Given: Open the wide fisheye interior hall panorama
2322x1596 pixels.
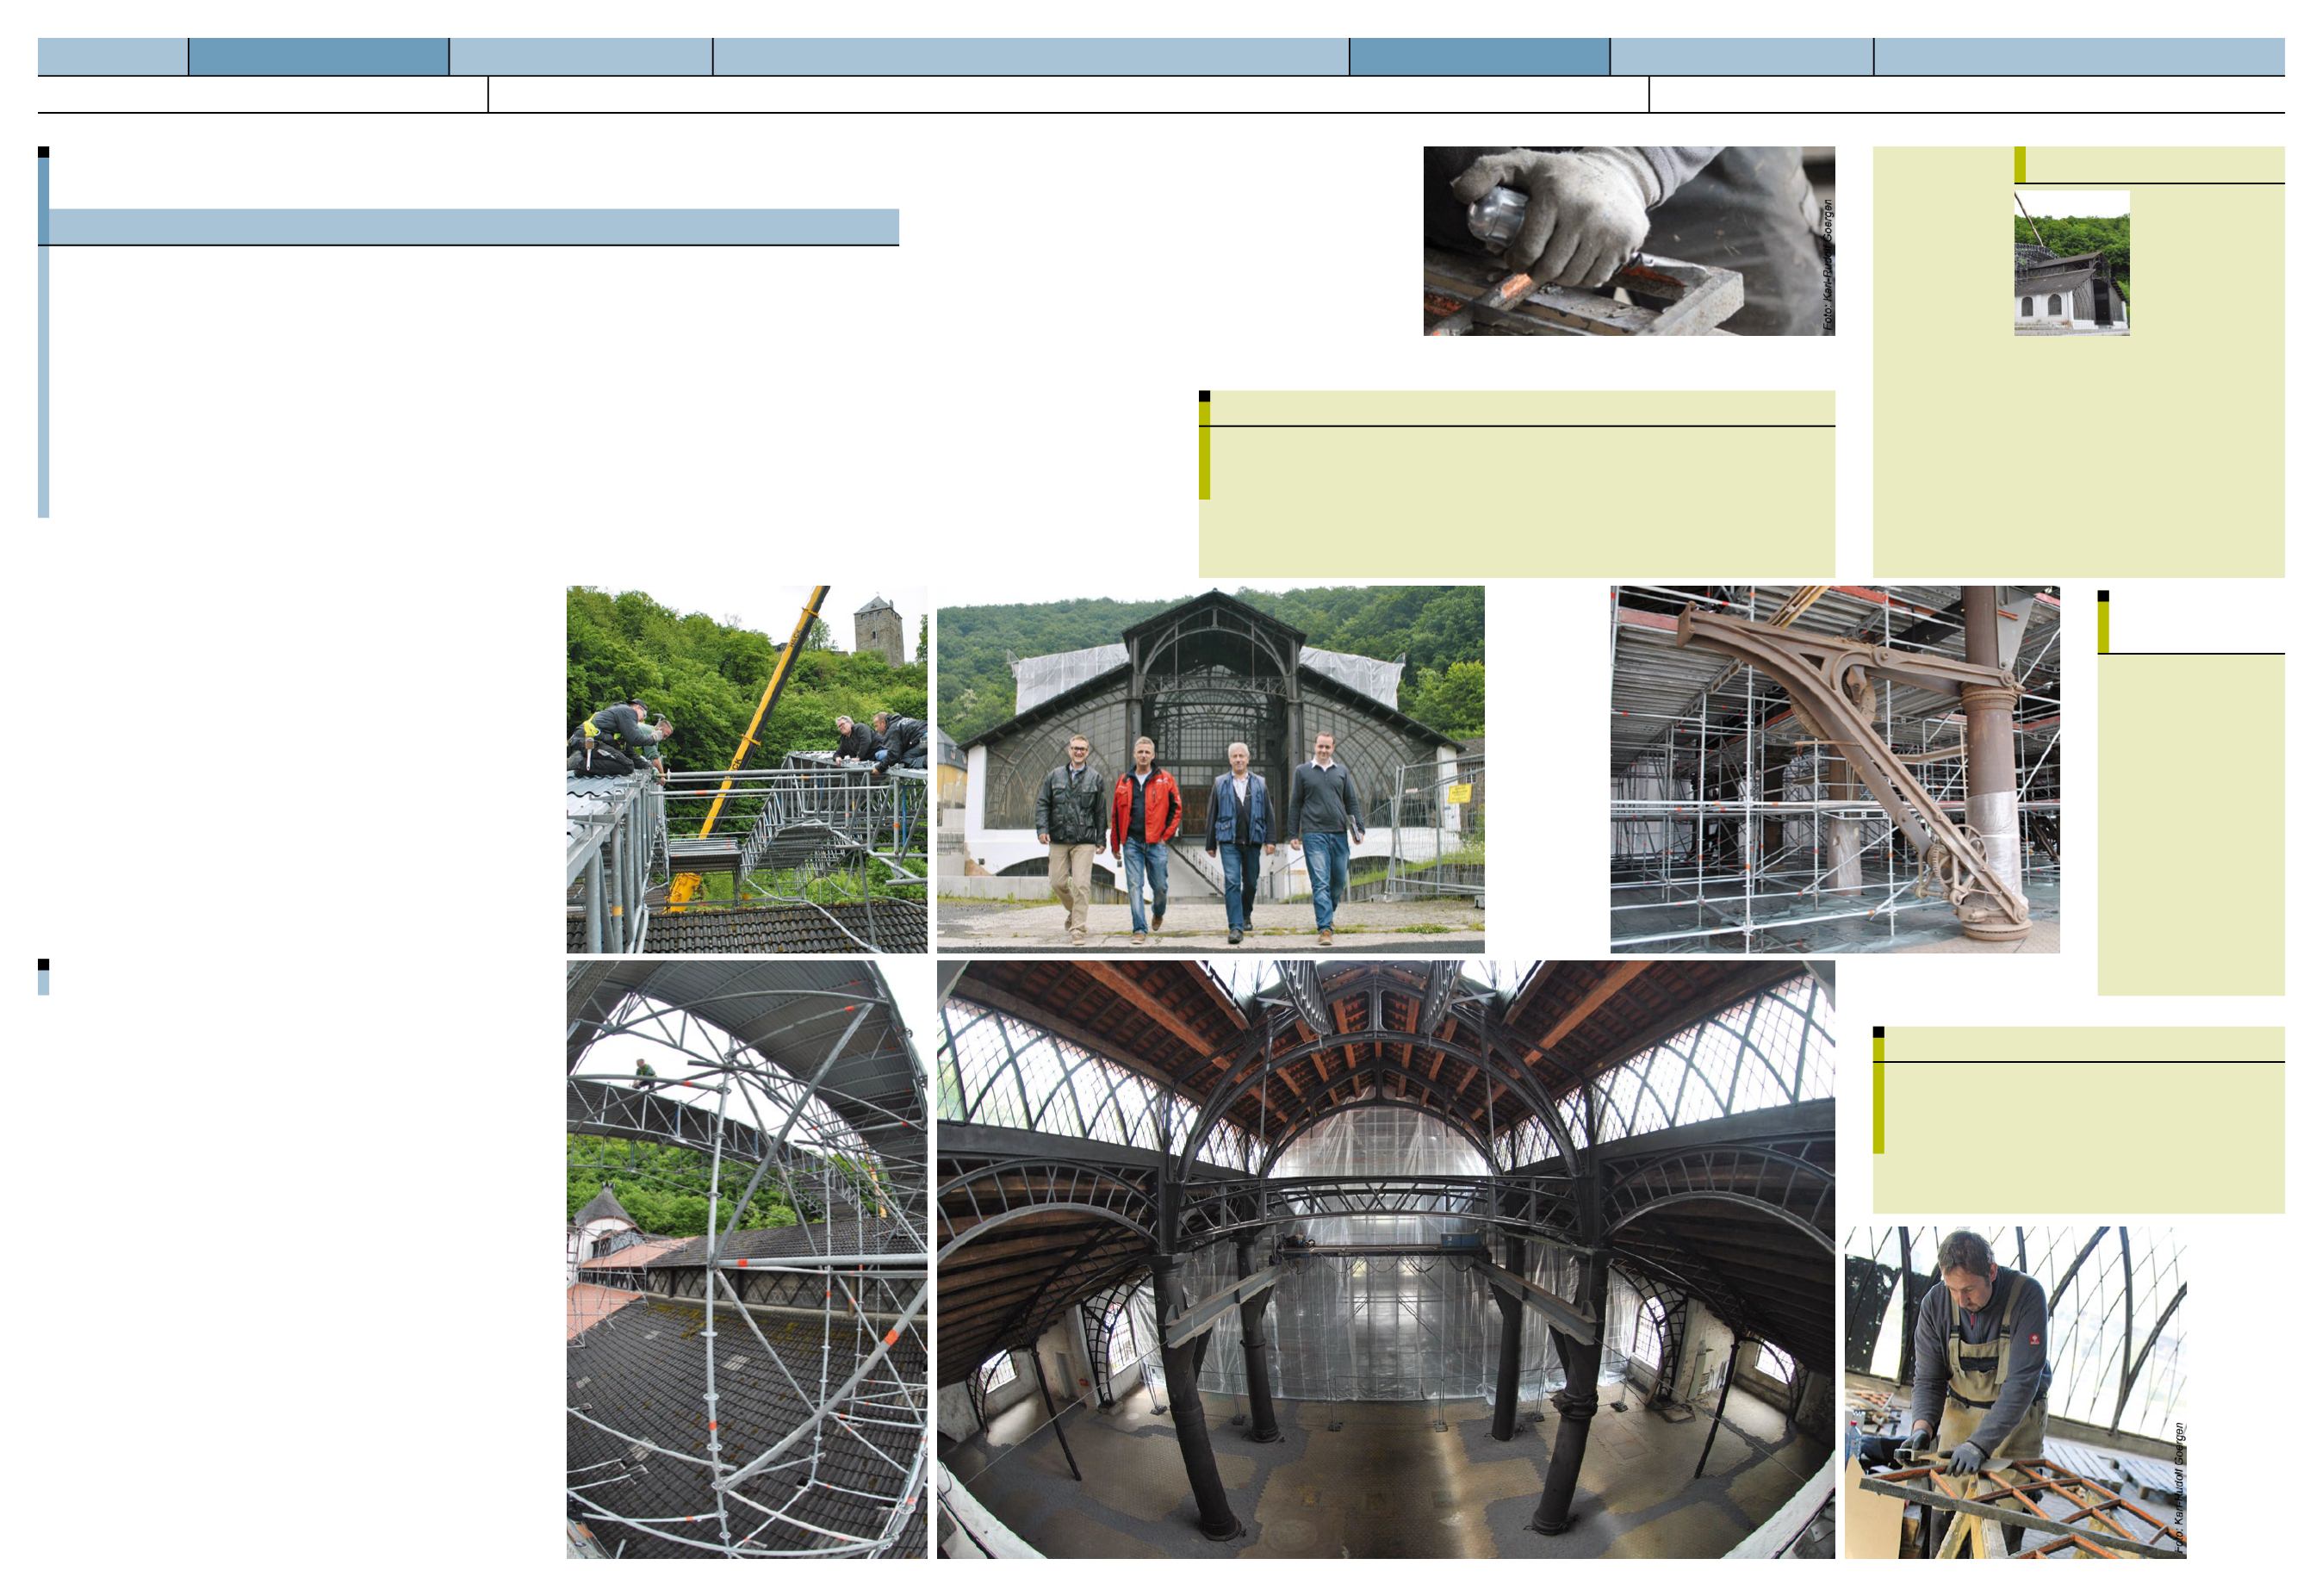Looking at the screenshot, I should pyautogui.click(x=1385, y=1258).
